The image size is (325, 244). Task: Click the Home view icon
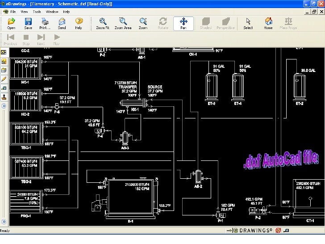(x=268, y=21)
